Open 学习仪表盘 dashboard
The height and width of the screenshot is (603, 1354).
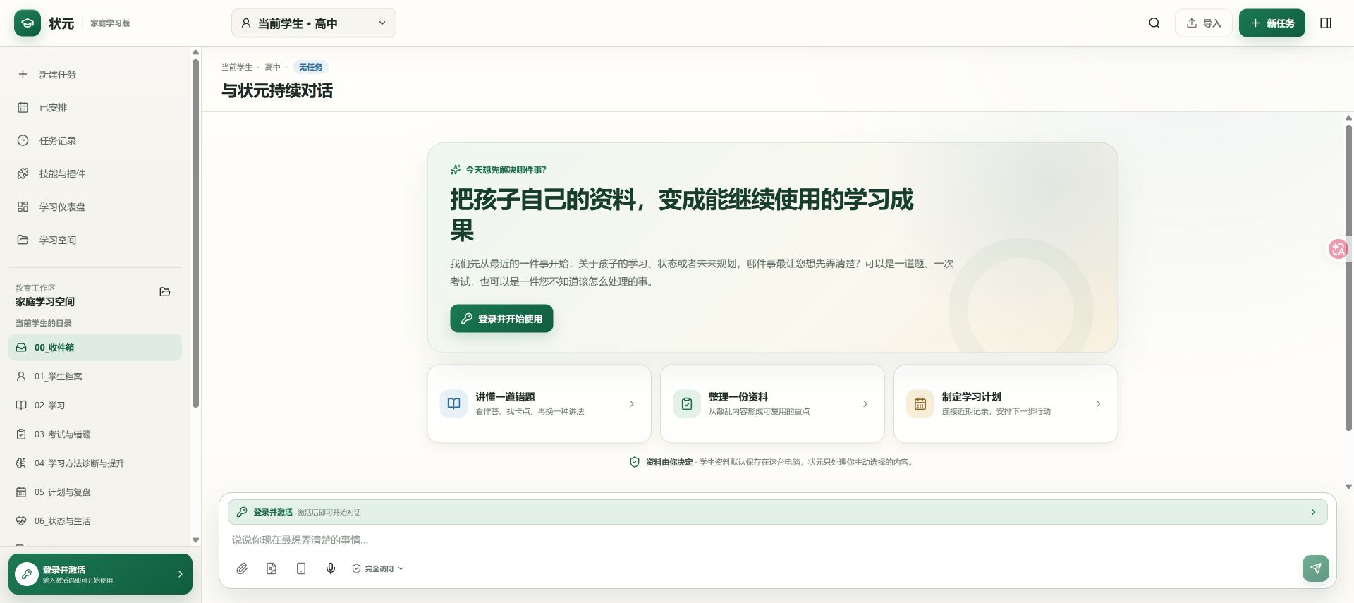pyautogui.click(x=95, y=207)
